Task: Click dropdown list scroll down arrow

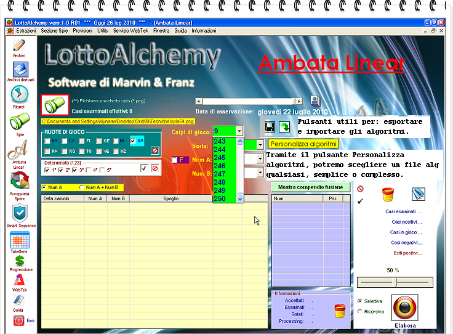Action: click(x=240, y=199)
